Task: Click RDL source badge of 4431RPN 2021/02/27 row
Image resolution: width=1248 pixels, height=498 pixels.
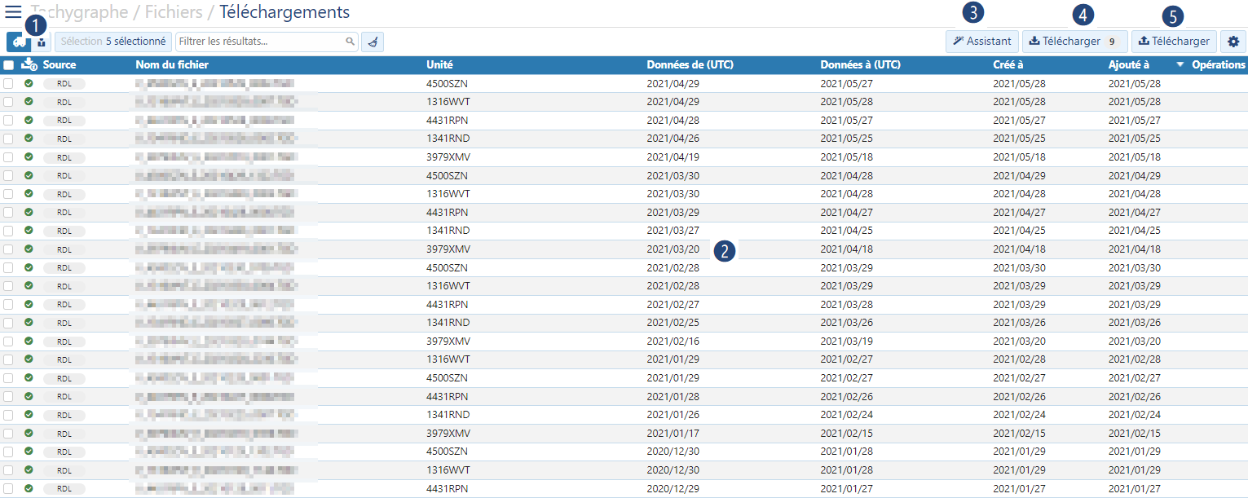Action: 64,305
